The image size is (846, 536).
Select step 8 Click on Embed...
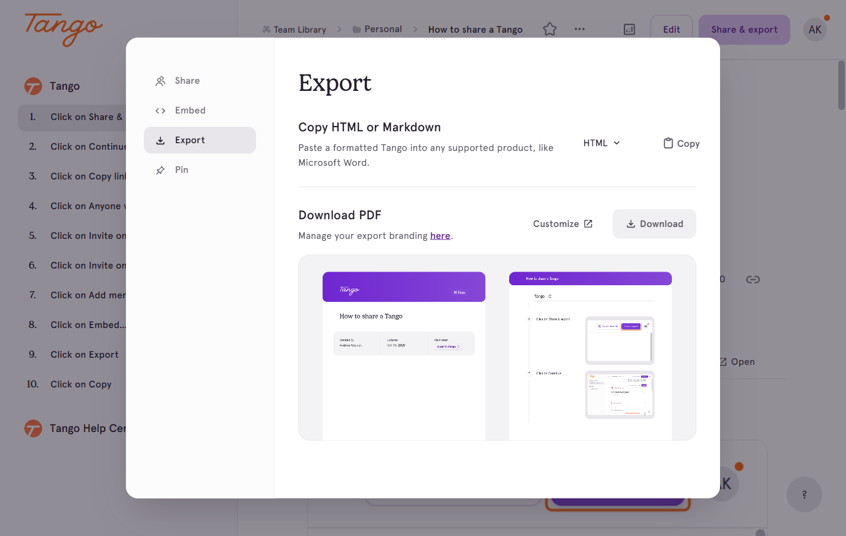point(72,325)
